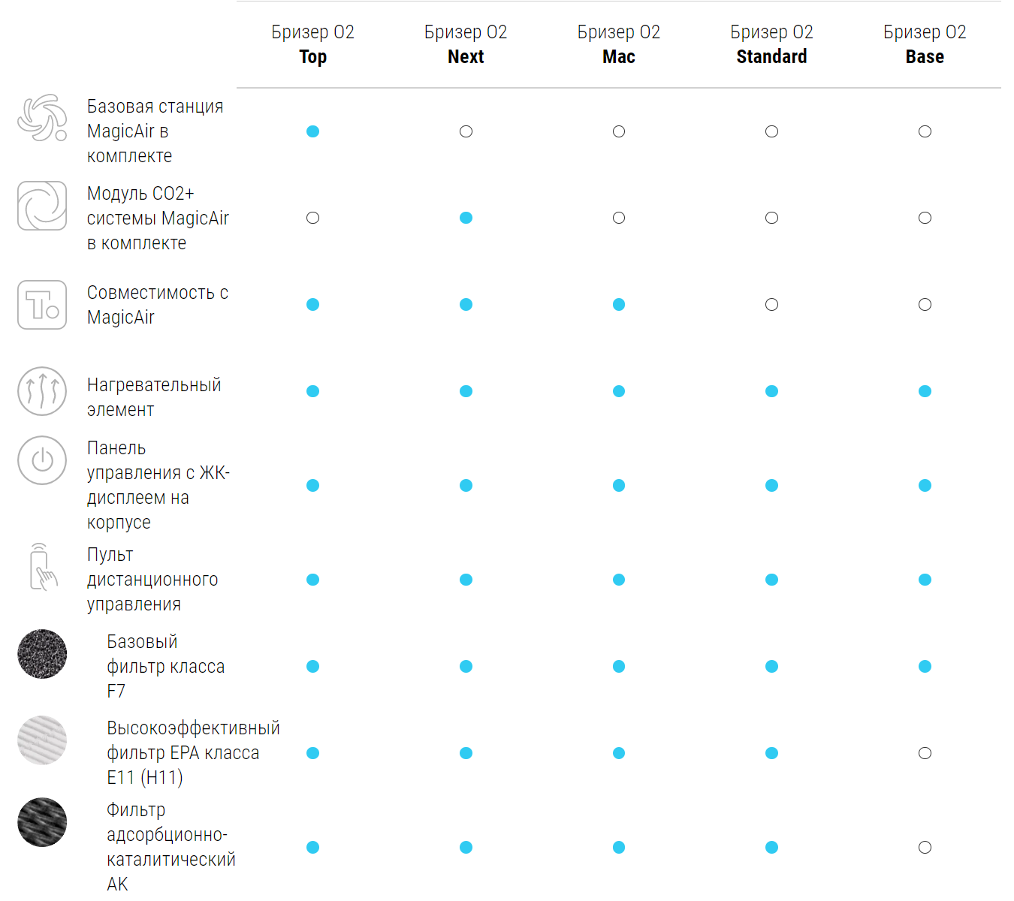
Task: Open the Бризер O2 Standard header
Action: 772,44
